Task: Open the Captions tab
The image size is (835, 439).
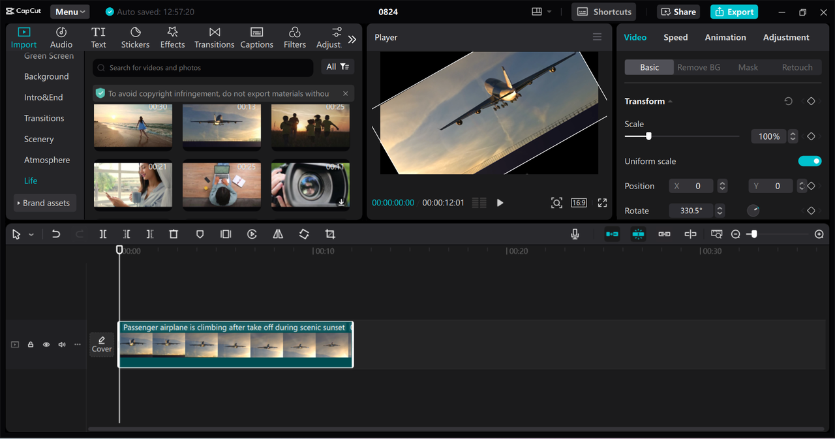Action: tap(256, 37)
